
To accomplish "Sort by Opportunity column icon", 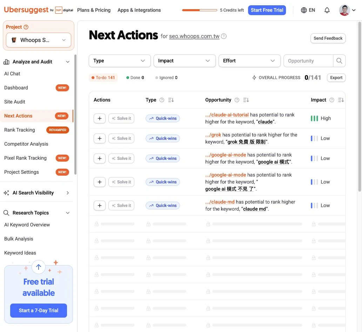I will [246, 100].
